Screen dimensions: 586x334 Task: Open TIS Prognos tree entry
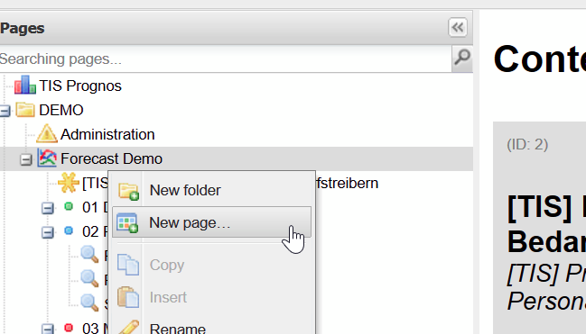point(80,86)
